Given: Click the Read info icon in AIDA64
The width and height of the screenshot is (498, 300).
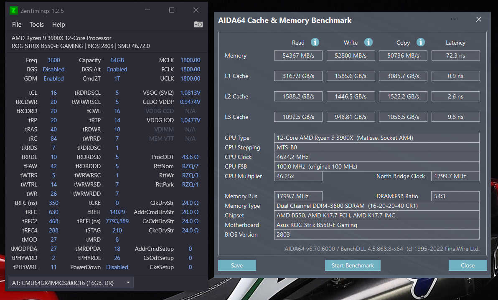Looking at the screenshot, I should pyautogui.click(x=315, y=42).
